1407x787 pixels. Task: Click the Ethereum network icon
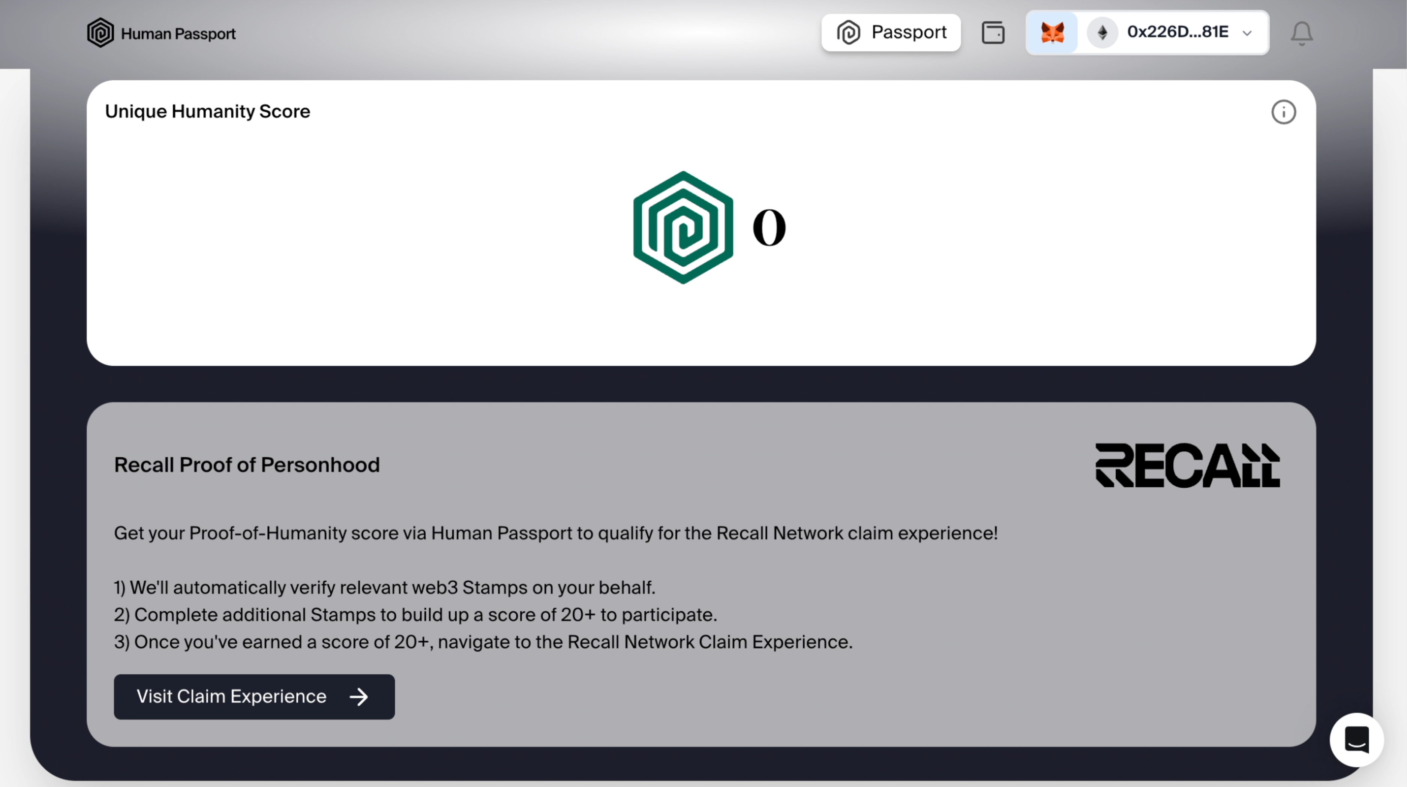(1102, 33)
